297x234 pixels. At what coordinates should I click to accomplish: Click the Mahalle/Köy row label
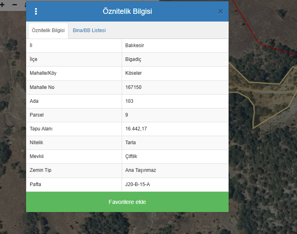point(43,73)
